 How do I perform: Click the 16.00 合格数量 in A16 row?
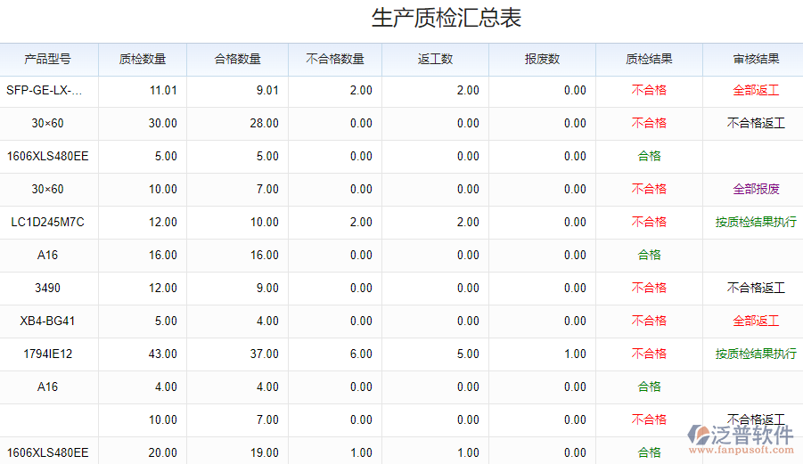[x=265, y=256]
